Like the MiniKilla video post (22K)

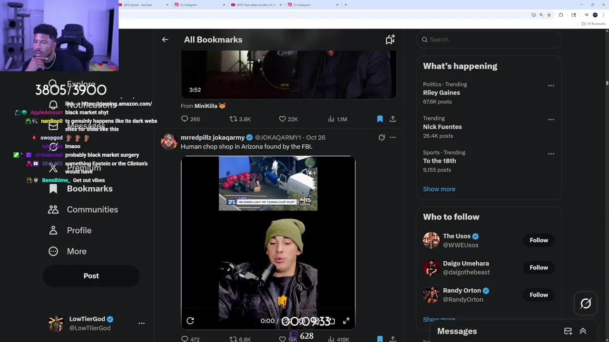click(x=288, y=119)
